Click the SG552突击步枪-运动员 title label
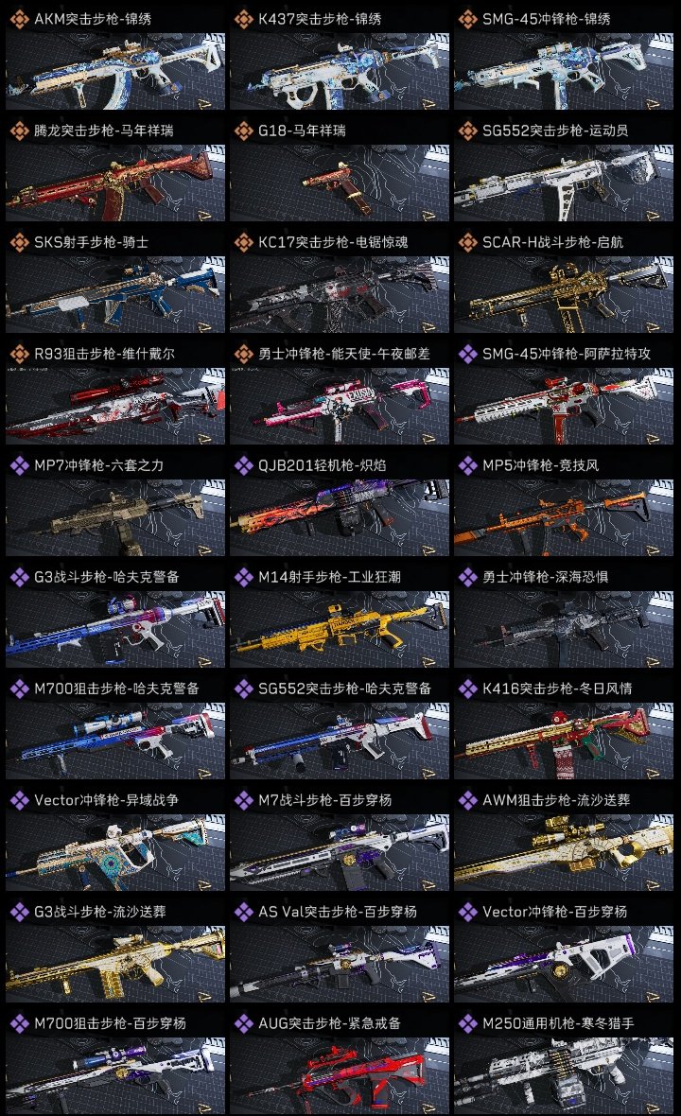The image size is (681, 1116). click(x=555, y=131)
